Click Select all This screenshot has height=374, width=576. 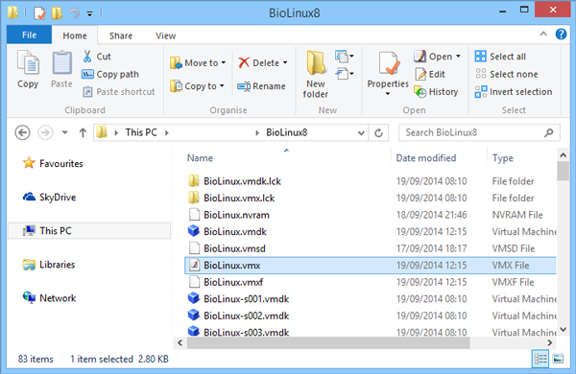click(x=500, y=57)
